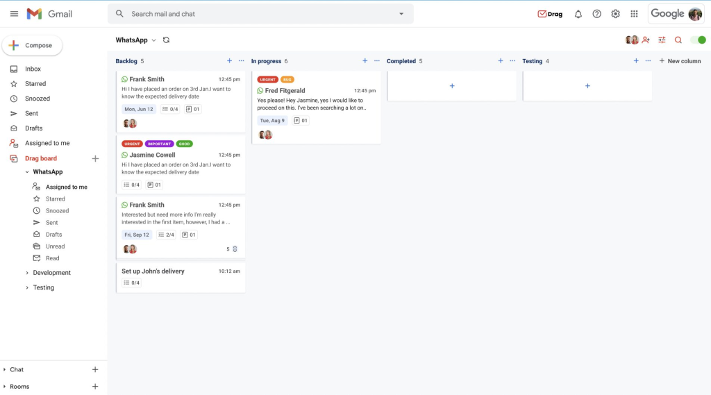The image size is (711, 395).
Task: Click the Compose button
Action: pyautogui.click(x=32, y=45)
